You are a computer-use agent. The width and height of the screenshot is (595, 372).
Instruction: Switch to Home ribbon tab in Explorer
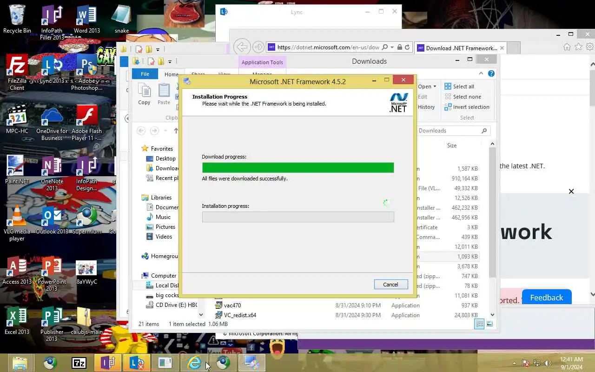(x=171, y=74)
